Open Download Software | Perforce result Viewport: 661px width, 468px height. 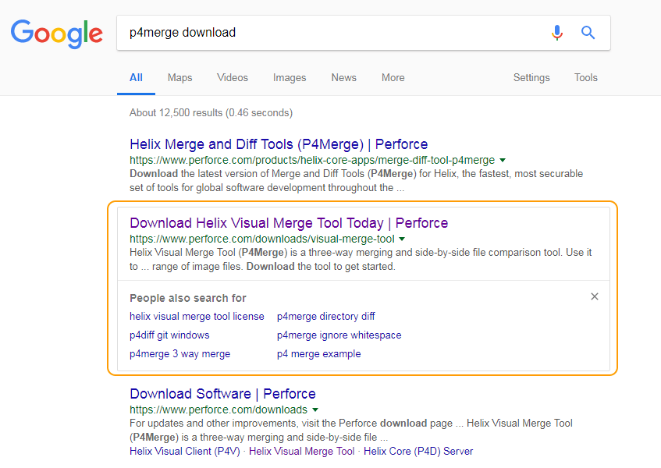(x=222, y=393)
